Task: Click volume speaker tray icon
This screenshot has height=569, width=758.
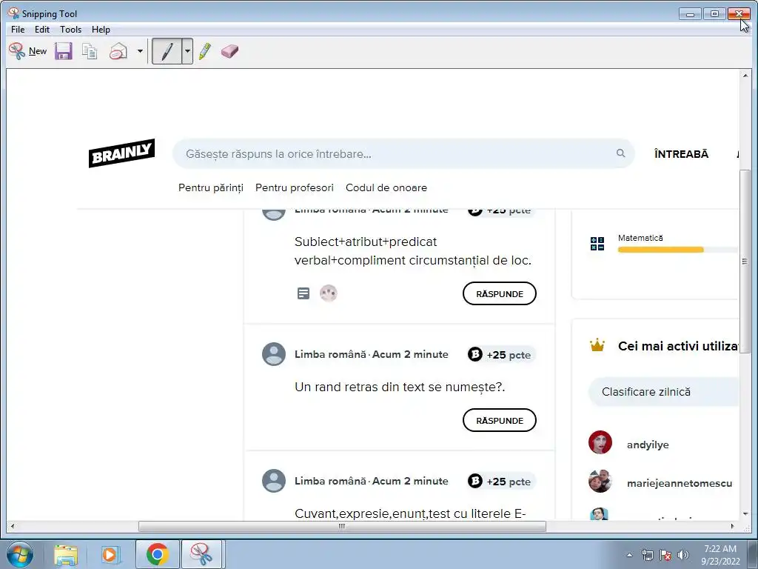Action: click(683, 555)
